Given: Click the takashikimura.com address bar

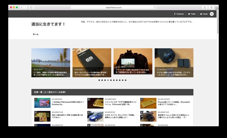Looking at the screenshot, I should pyautogui.click(x=113, y=7).
